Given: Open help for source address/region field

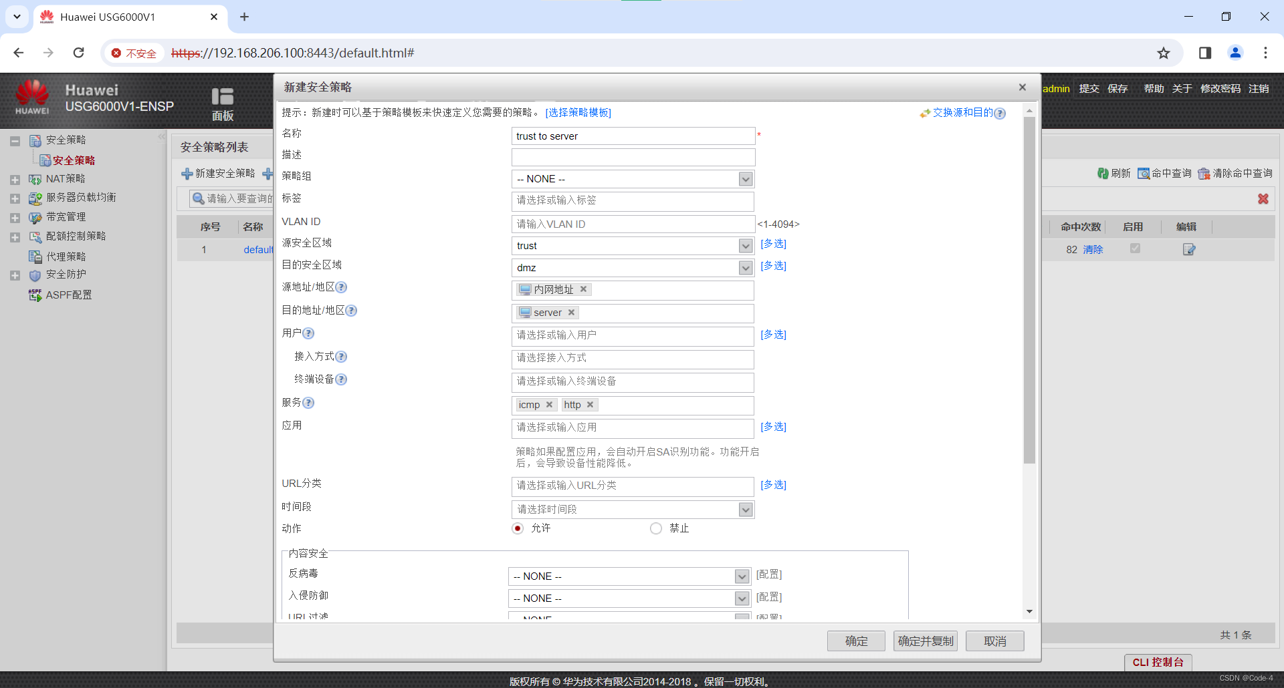Looking at the screenshot, I should 341,287.
